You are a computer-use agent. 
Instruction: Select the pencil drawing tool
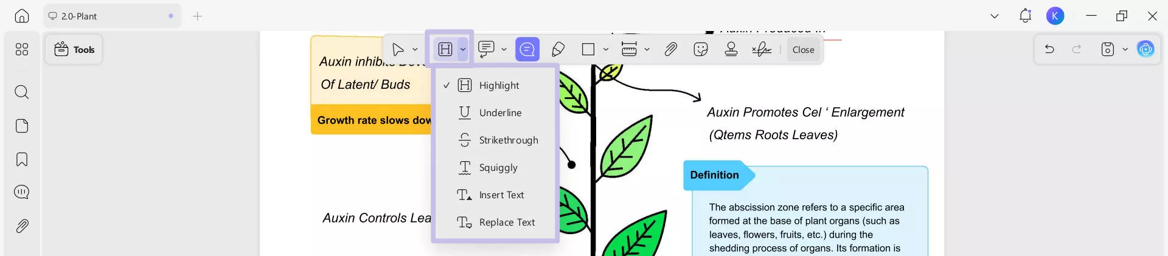[x=558, y=49]
